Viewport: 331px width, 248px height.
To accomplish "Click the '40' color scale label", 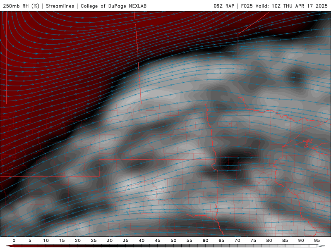I will point(142,241).
